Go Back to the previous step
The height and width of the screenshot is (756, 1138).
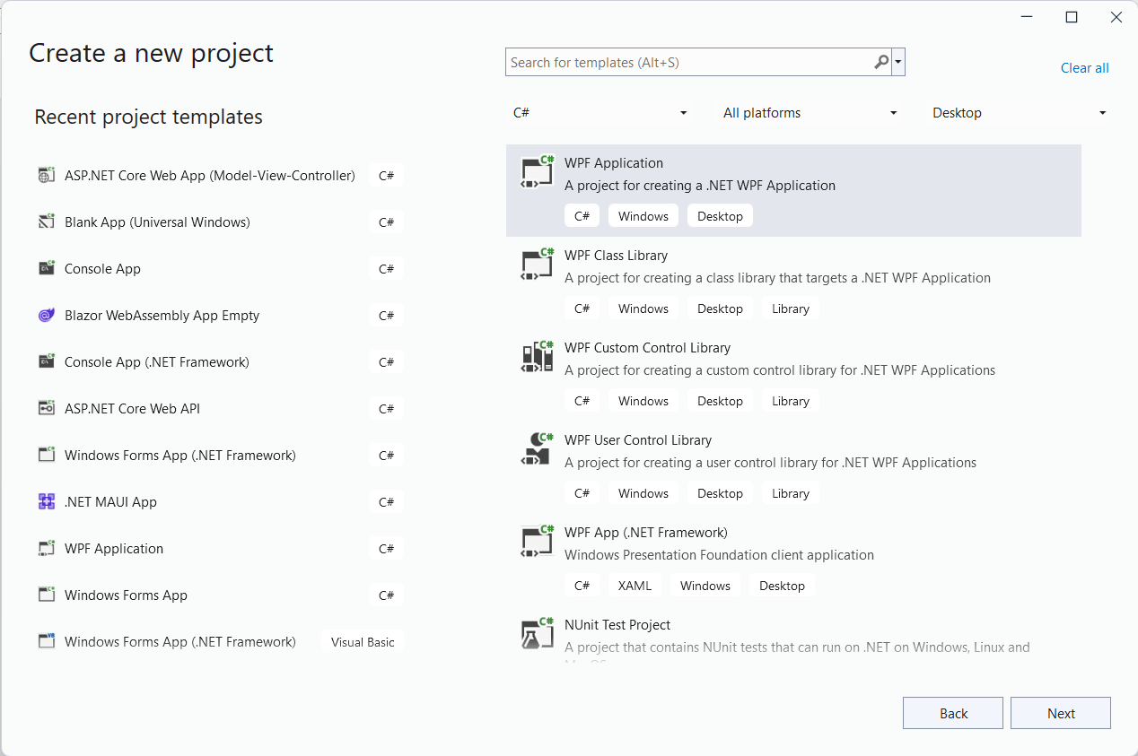[952, 713]
